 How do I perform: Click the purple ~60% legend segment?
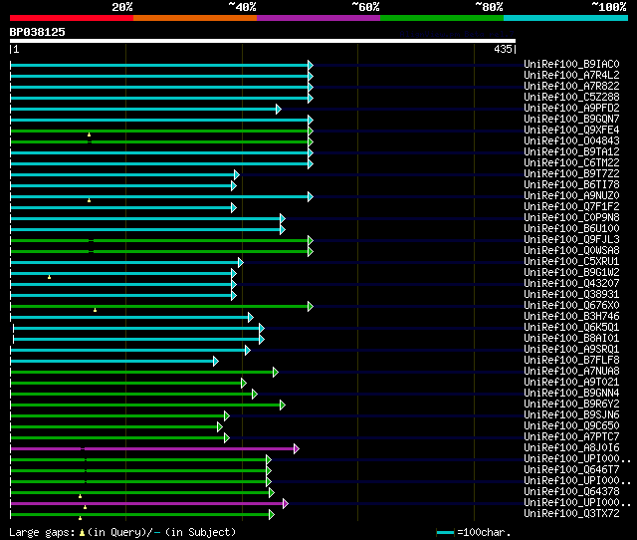[x=318, y=18]
